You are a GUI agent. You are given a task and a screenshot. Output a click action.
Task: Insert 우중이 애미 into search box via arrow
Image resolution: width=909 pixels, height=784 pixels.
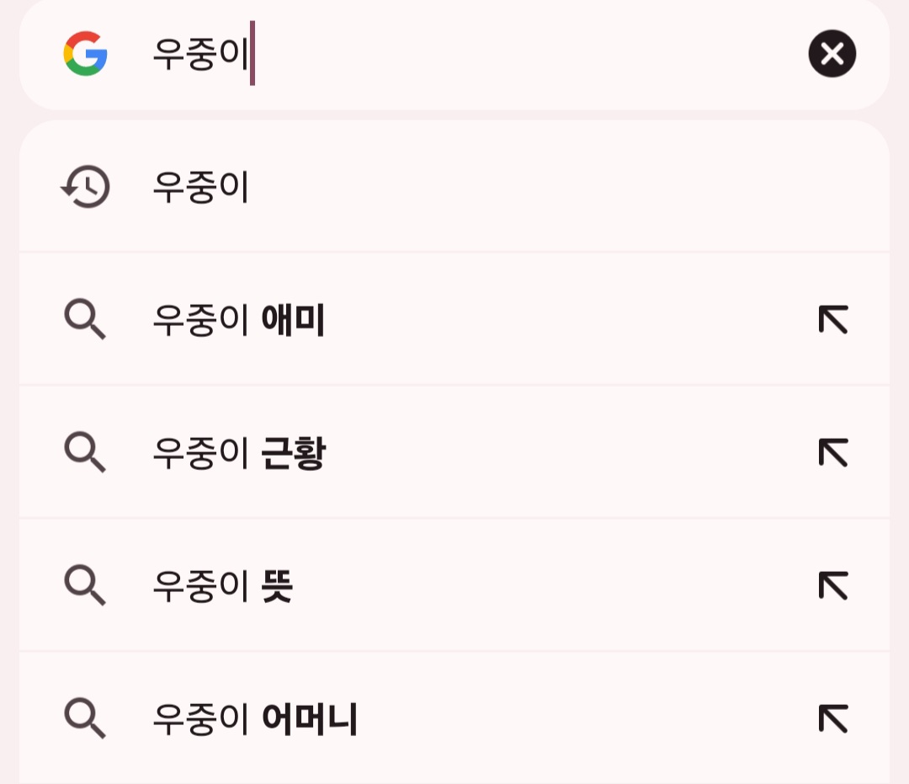pos(832,320)
